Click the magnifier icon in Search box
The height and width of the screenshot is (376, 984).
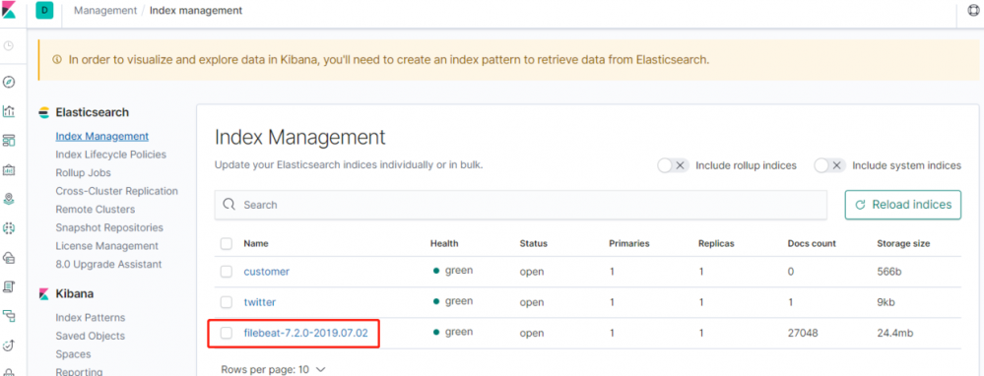230,205
